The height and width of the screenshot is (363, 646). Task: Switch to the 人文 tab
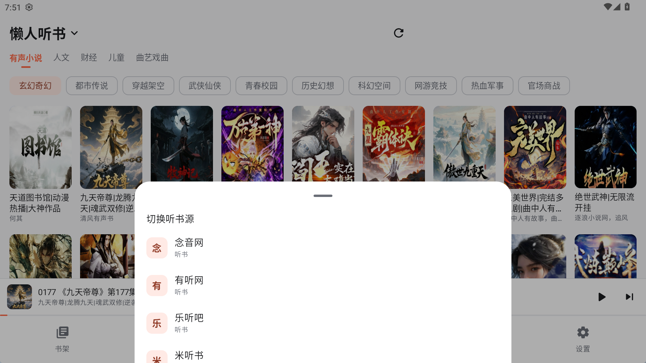pyautogui.click(x=61, y=57)
